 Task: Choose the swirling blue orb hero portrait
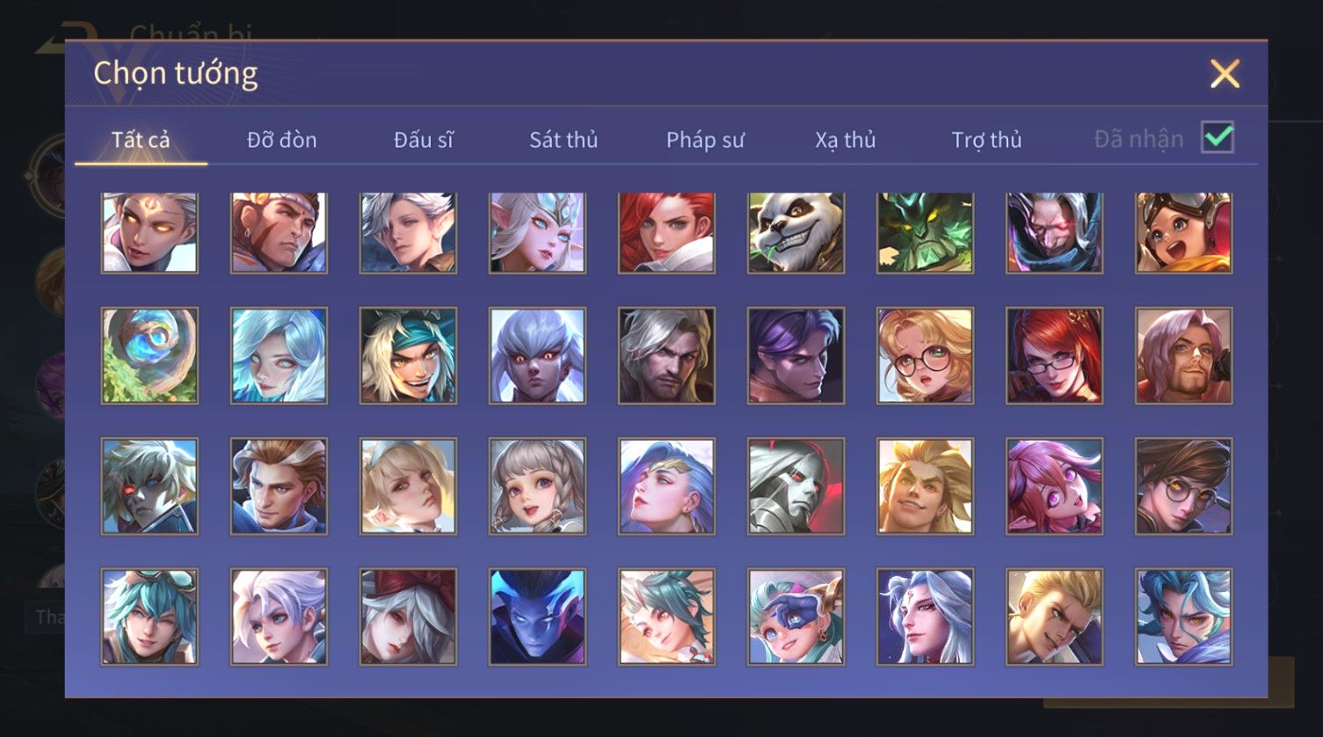(x=149, y=355)
